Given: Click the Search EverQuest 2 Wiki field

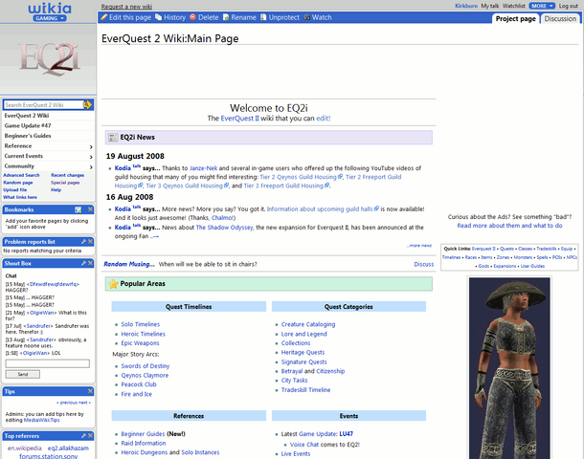Looking at the screenshot, I should 43,105.
